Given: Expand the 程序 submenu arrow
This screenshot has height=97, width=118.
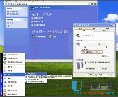Looking at the screenshot, I should pyautogui.click(x=24, y=67).
